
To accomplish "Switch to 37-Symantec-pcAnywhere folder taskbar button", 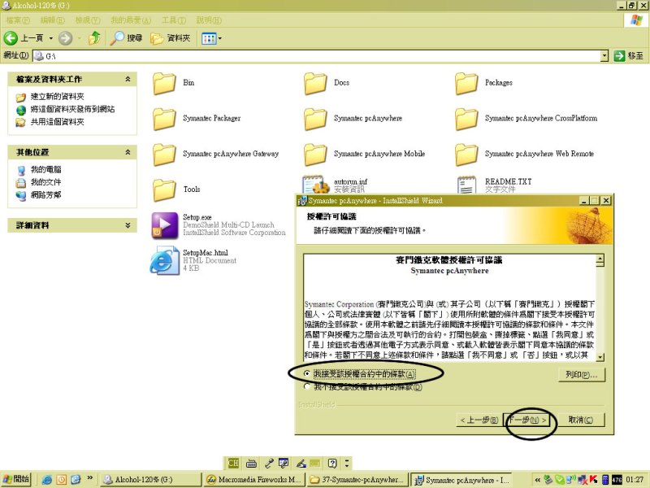I will 357,480.
